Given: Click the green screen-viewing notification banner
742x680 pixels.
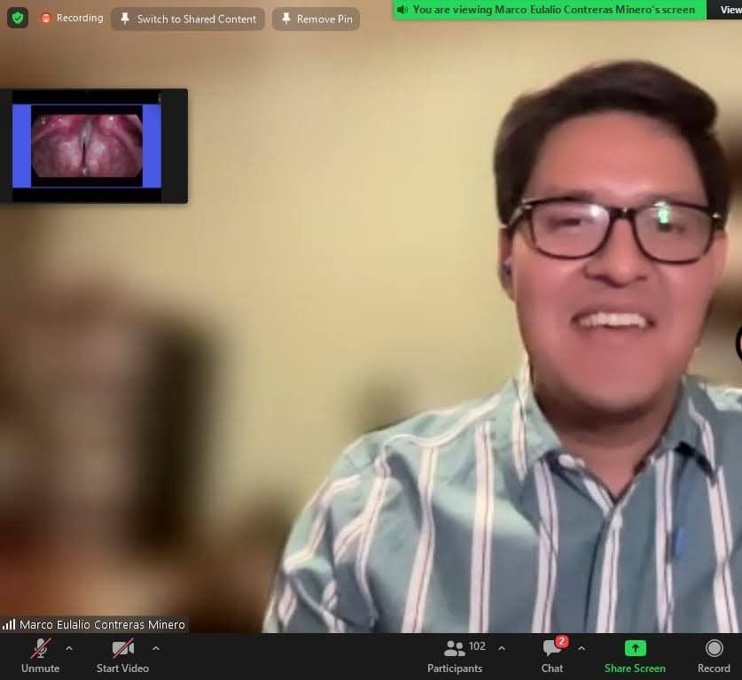Looking at the screenshot, I should [x=550, y=10].
